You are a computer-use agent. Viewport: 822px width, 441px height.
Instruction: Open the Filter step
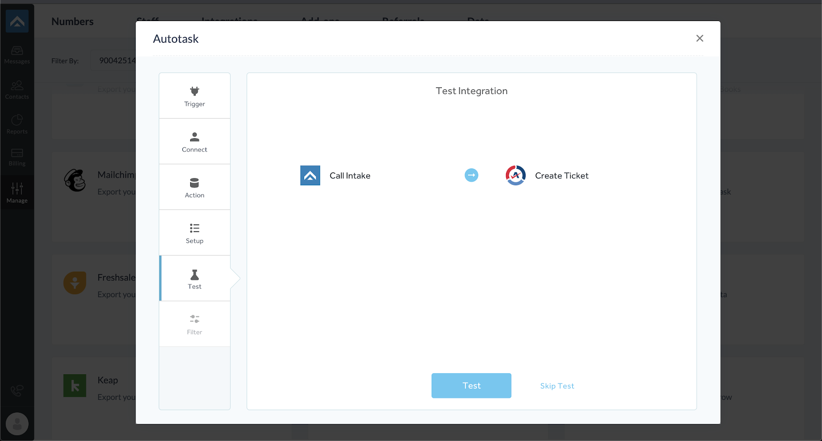195,324
